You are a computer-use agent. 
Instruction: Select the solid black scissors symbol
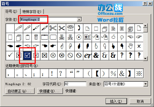(x=62, y=28)
